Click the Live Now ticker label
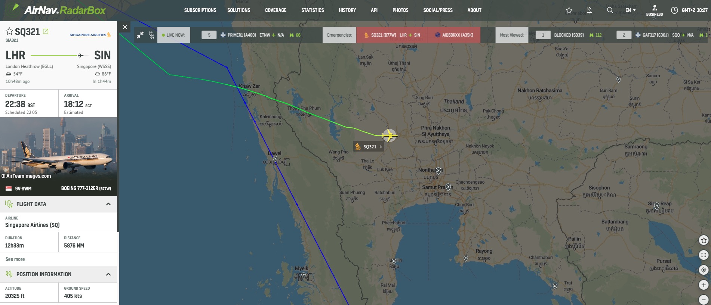This screenshot has height=305, width=711. (174, 35)
